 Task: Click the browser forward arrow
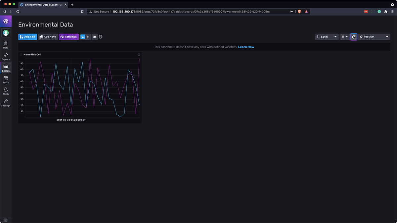tap(11, 12)
